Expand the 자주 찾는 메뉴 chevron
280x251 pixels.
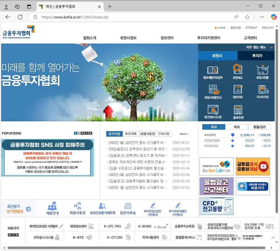click(271, 47)
